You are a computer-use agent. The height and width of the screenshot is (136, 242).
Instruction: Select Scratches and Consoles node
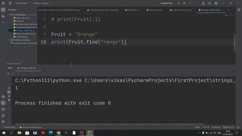pyautogui.click(x=23, y=43)
